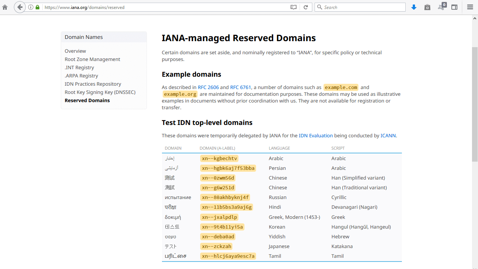Select xn--hlcj6aya9esc7a cell
Image resolution: width=478 pixels, height=269 pixels.
(x=228, y=256)
